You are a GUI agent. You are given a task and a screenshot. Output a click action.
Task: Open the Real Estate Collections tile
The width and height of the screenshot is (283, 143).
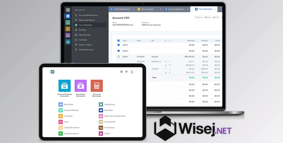coord(81,86)
